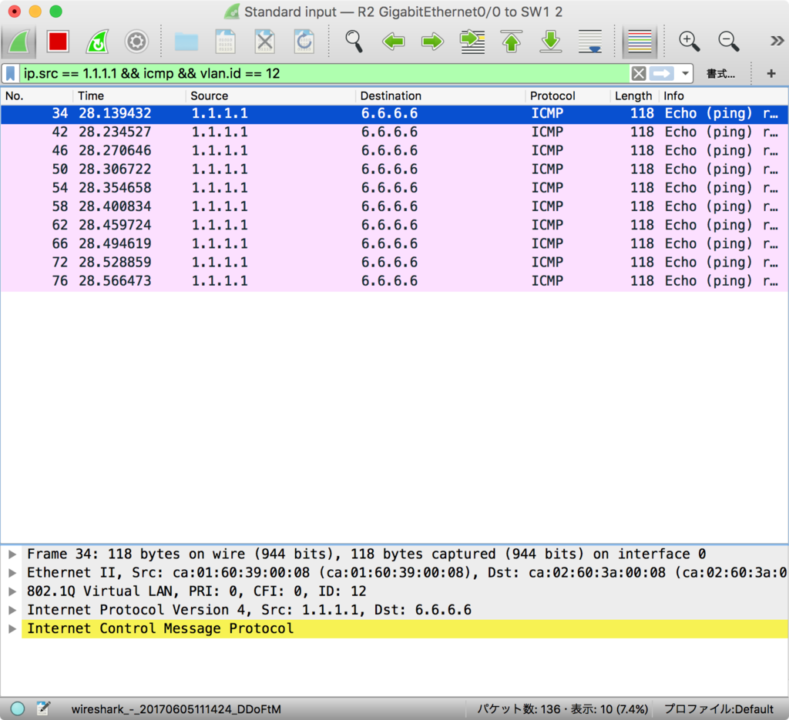Viewport: 789px width, 720px height.
Task: Open capture options gear icon
Action: (x=136, y=42)
